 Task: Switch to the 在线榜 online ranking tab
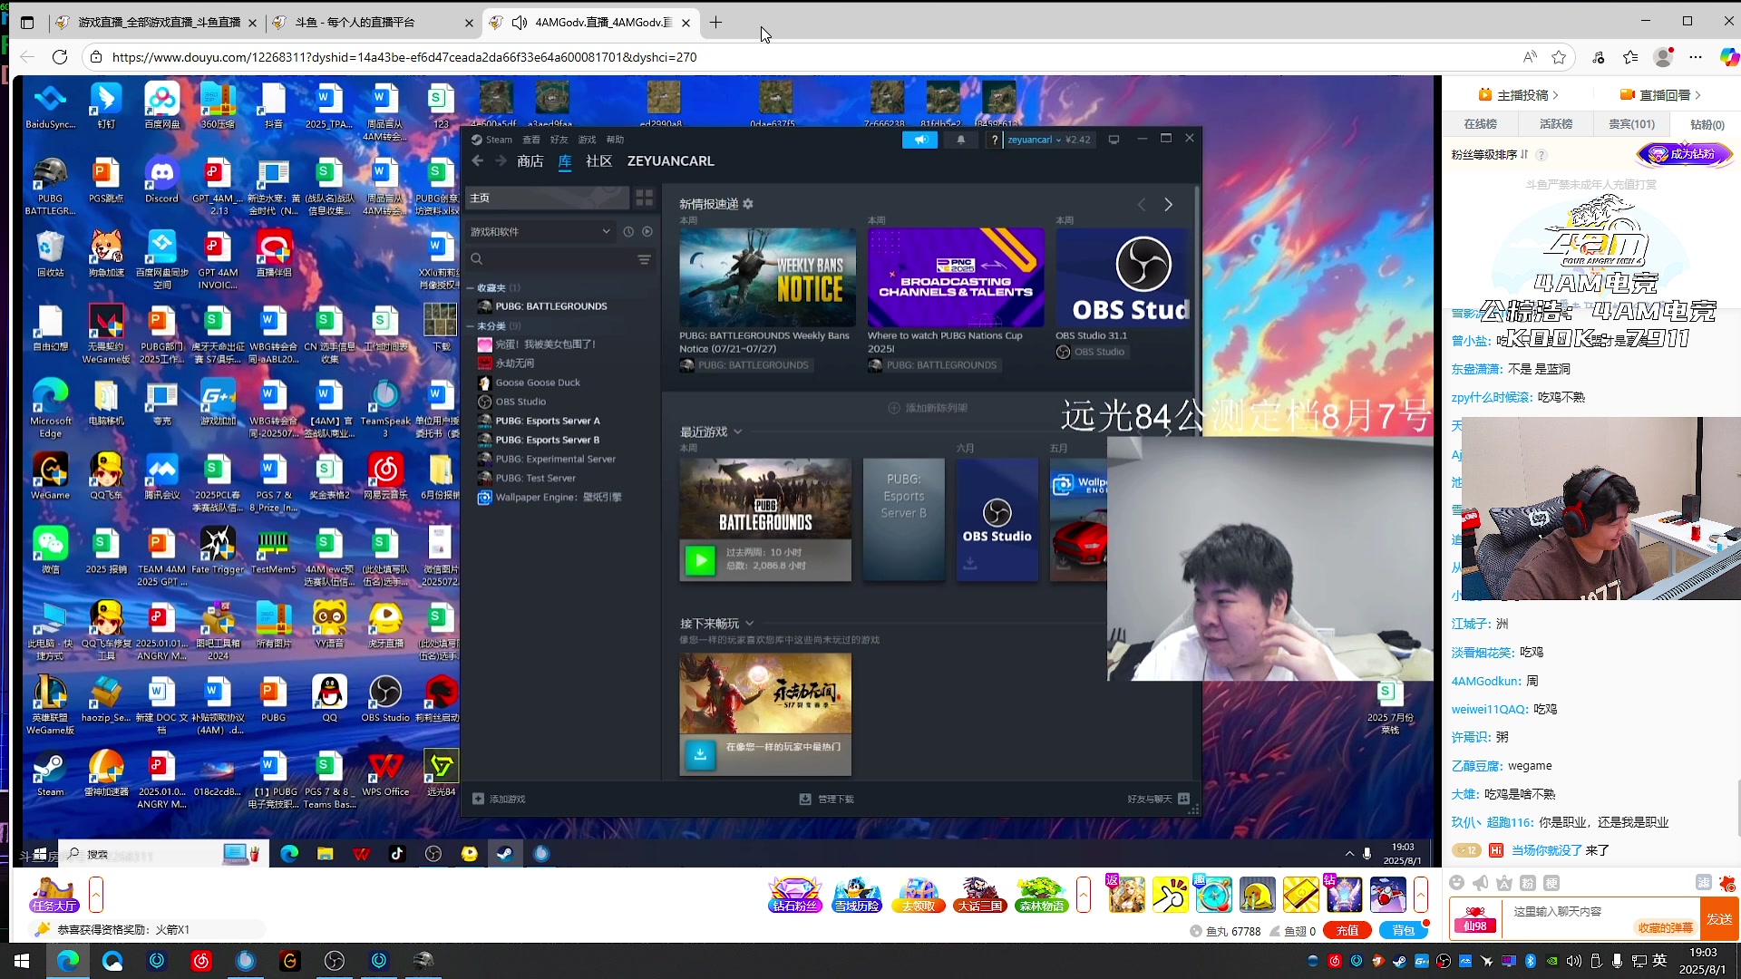click(1481, 124)
